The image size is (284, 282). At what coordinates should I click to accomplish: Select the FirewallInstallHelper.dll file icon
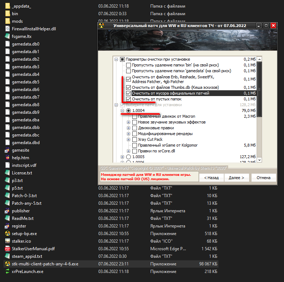[8, 29]
